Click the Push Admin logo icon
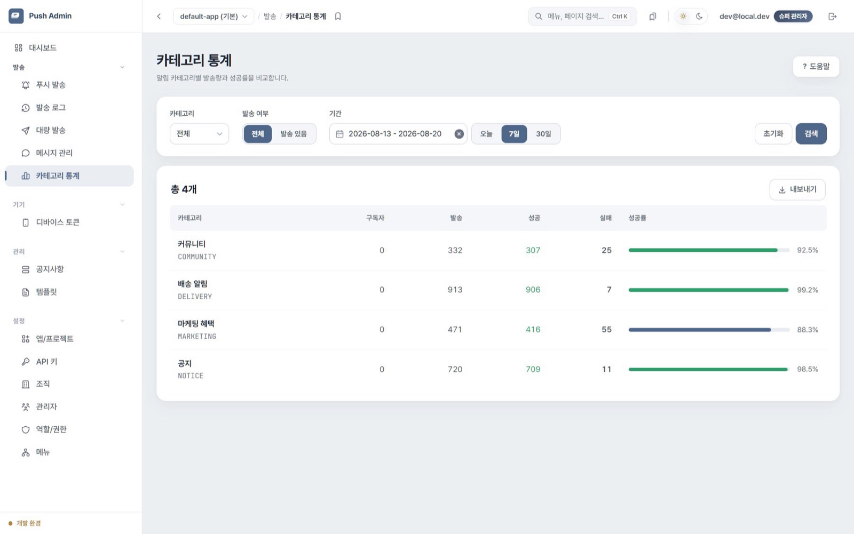This screenshot has width=854, height=534. coord(16,16)
